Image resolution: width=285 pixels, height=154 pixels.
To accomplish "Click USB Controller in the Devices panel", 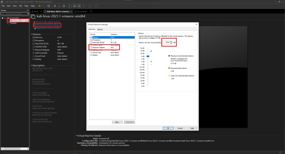I will click(x=41, y=53).
